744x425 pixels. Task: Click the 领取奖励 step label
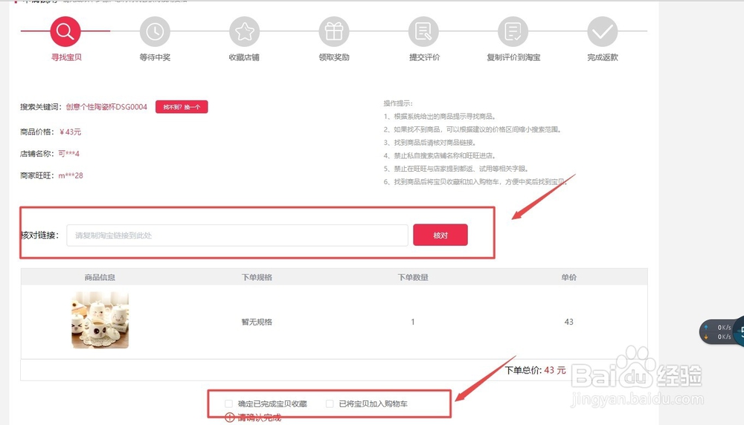click(x=334, y=57)
